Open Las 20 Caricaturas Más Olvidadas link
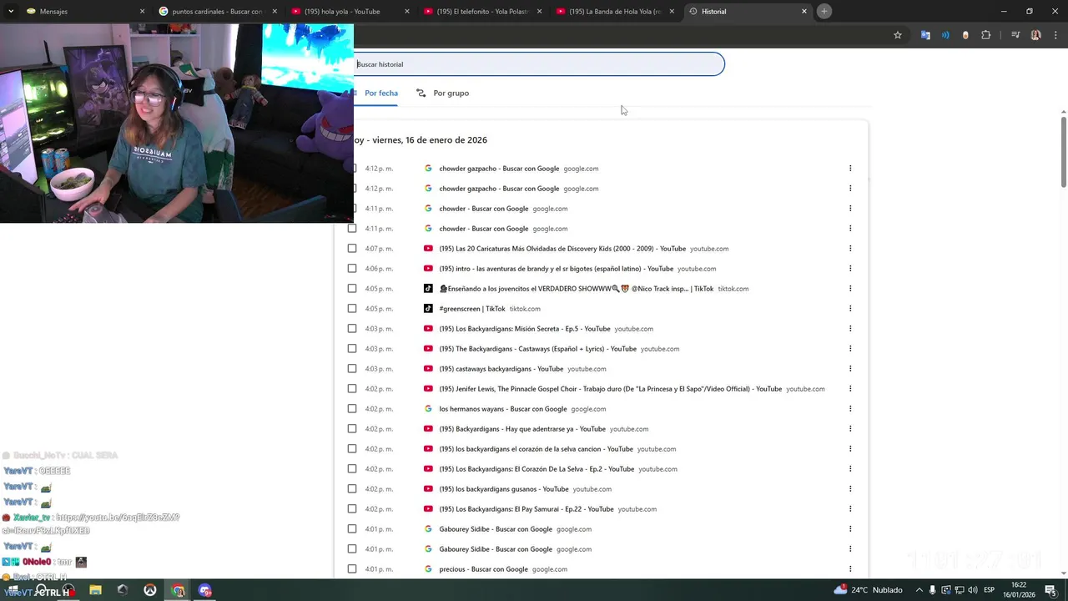This screenshot has height=601, width=1068. (x=562, y=249)
